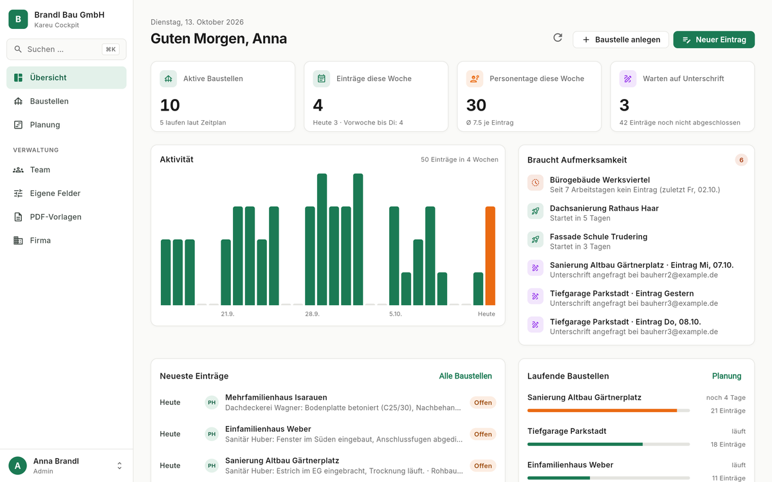
Task: Click the Dachsanierung Rathaus Haar item title
Action: [604, 208]
